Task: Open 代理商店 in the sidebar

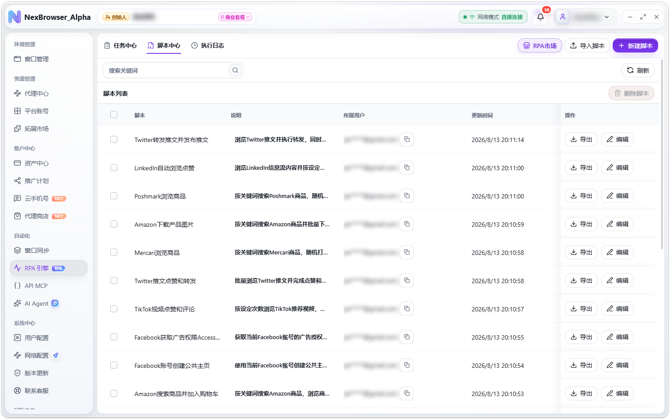Action: click(x=49, y=216)
